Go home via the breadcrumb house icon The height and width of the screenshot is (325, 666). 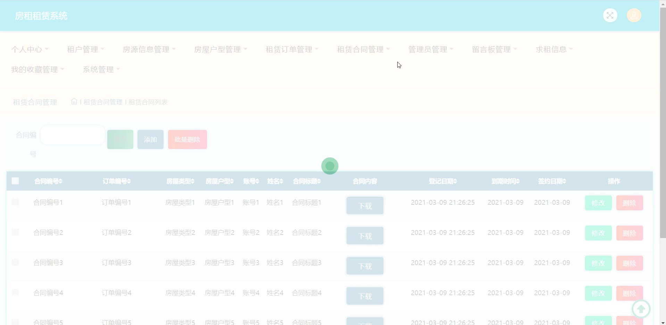pos(74,102)
